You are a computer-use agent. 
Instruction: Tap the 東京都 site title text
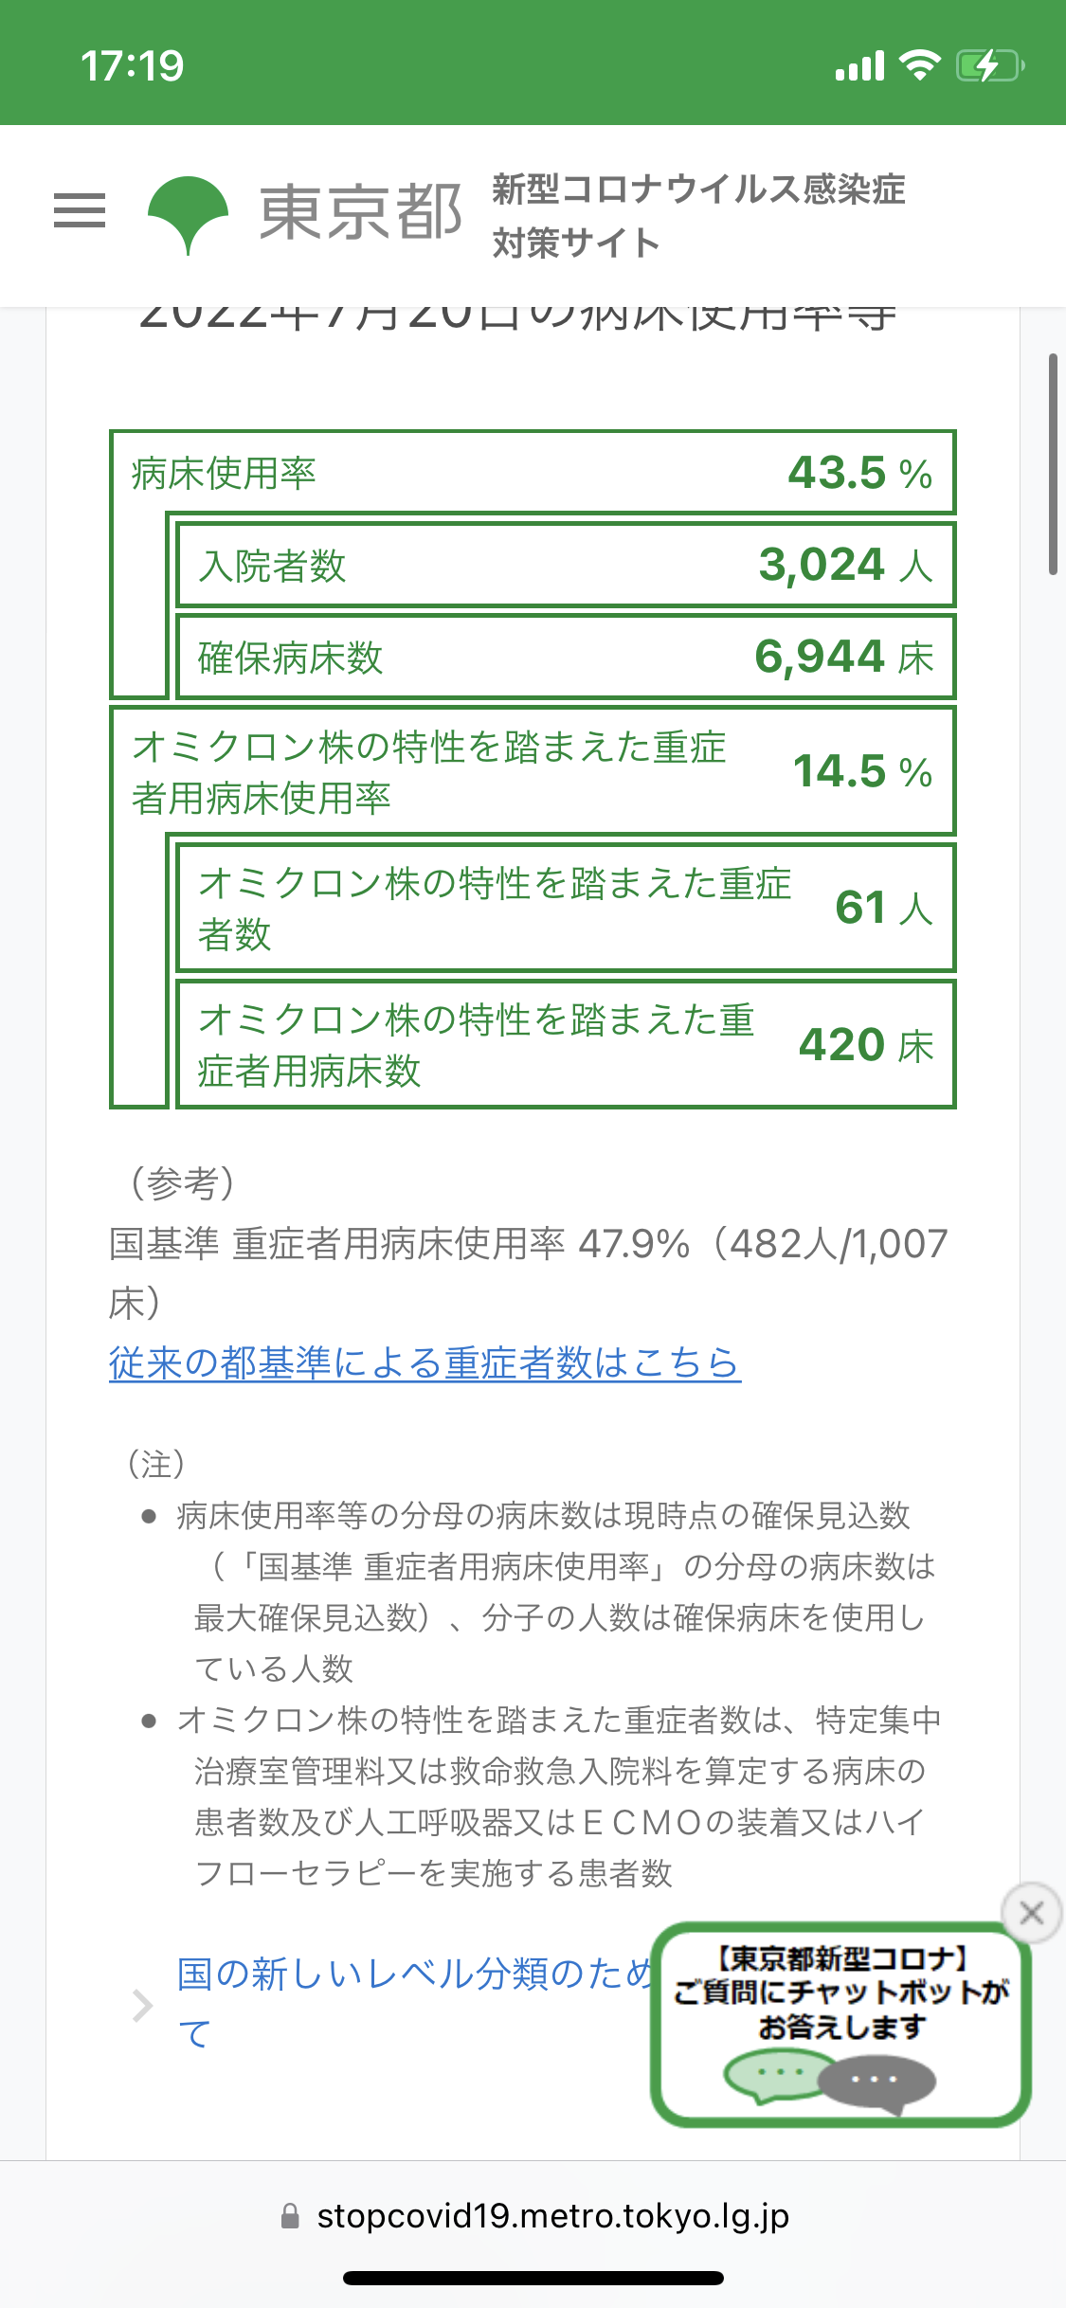click(x=360, y=212)
